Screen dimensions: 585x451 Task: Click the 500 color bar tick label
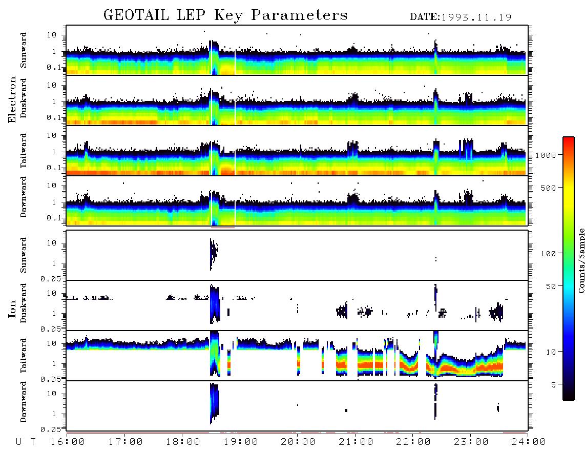coord(549,188)
